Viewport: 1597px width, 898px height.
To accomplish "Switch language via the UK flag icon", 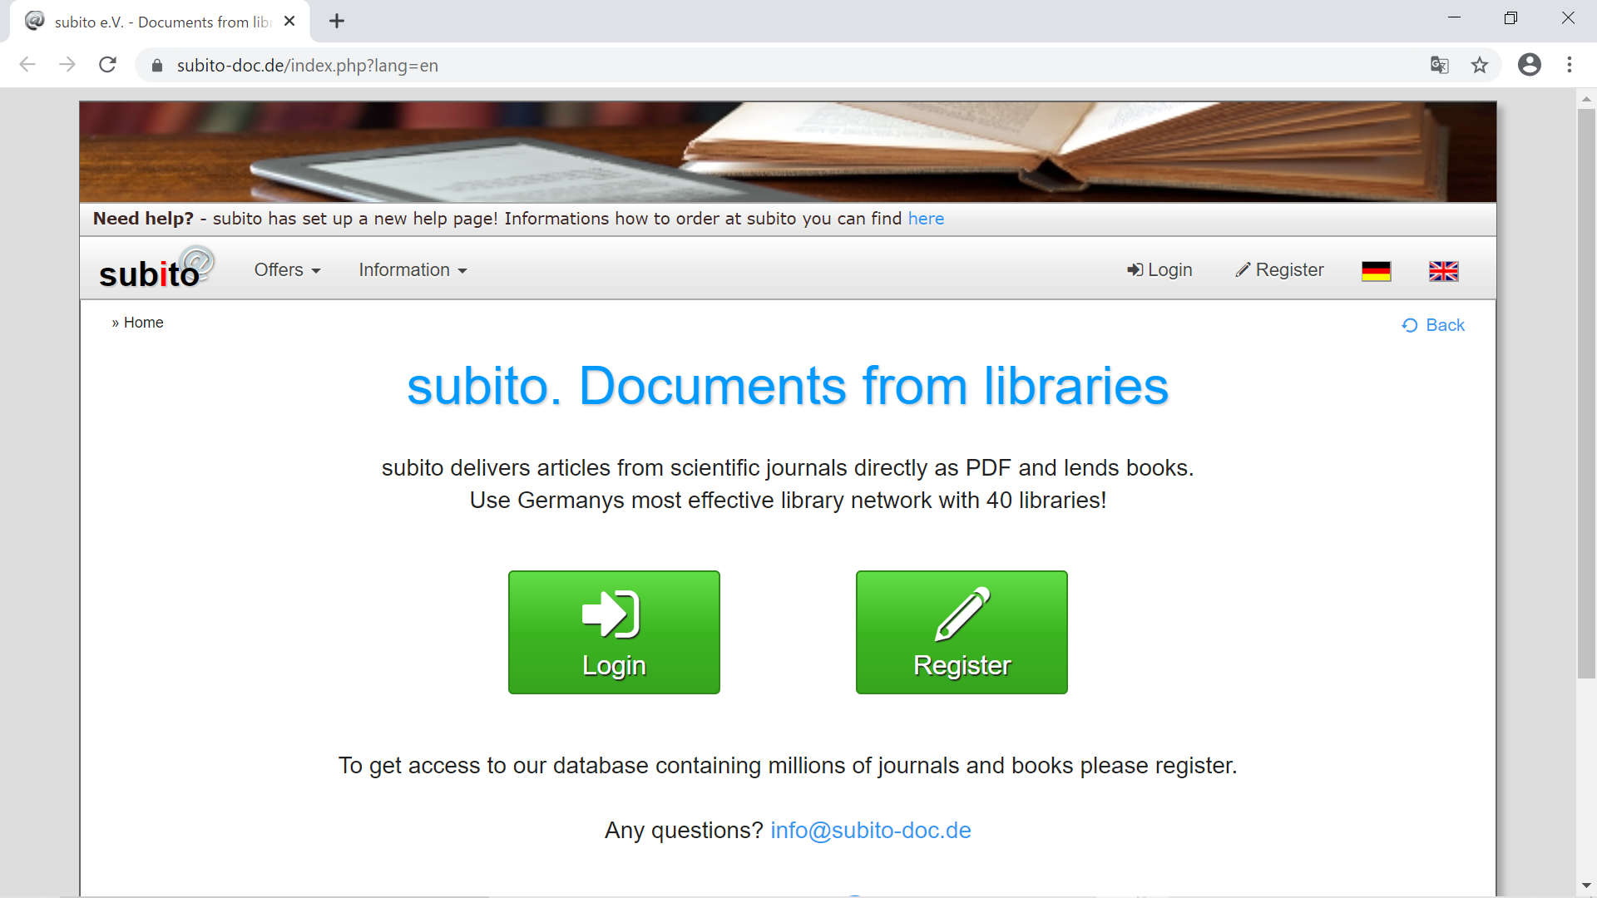I will [1443, 271].
